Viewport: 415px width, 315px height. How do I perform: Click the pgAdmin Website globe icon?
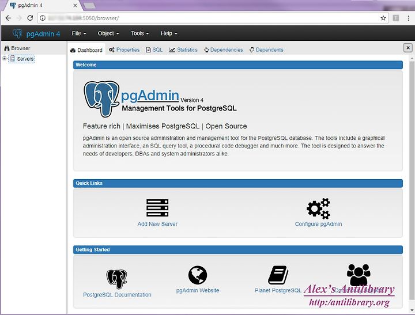click(198, 275)
